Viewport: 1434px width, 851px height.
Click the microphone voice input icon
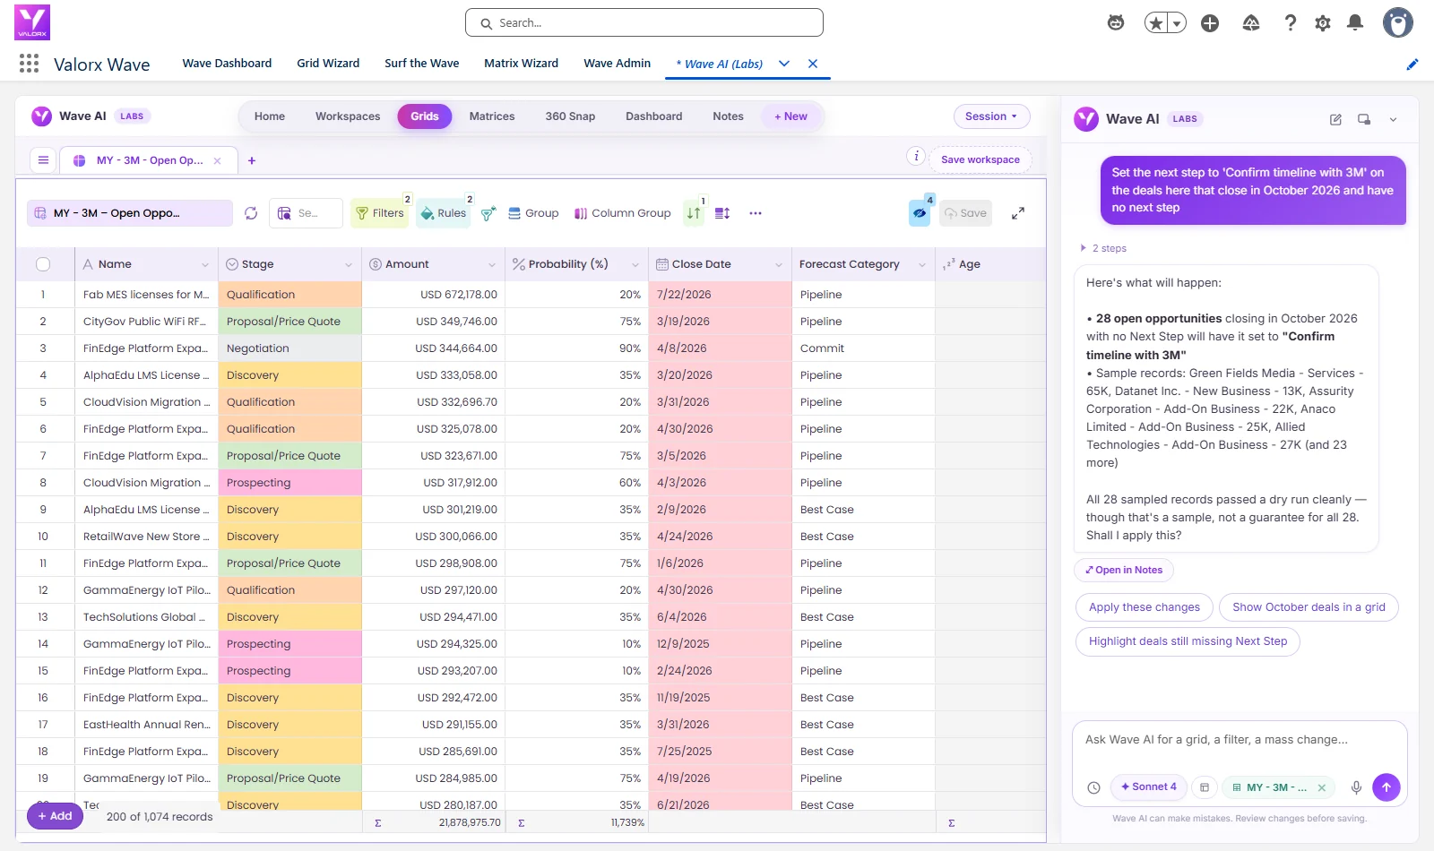tap(1356, 787)
